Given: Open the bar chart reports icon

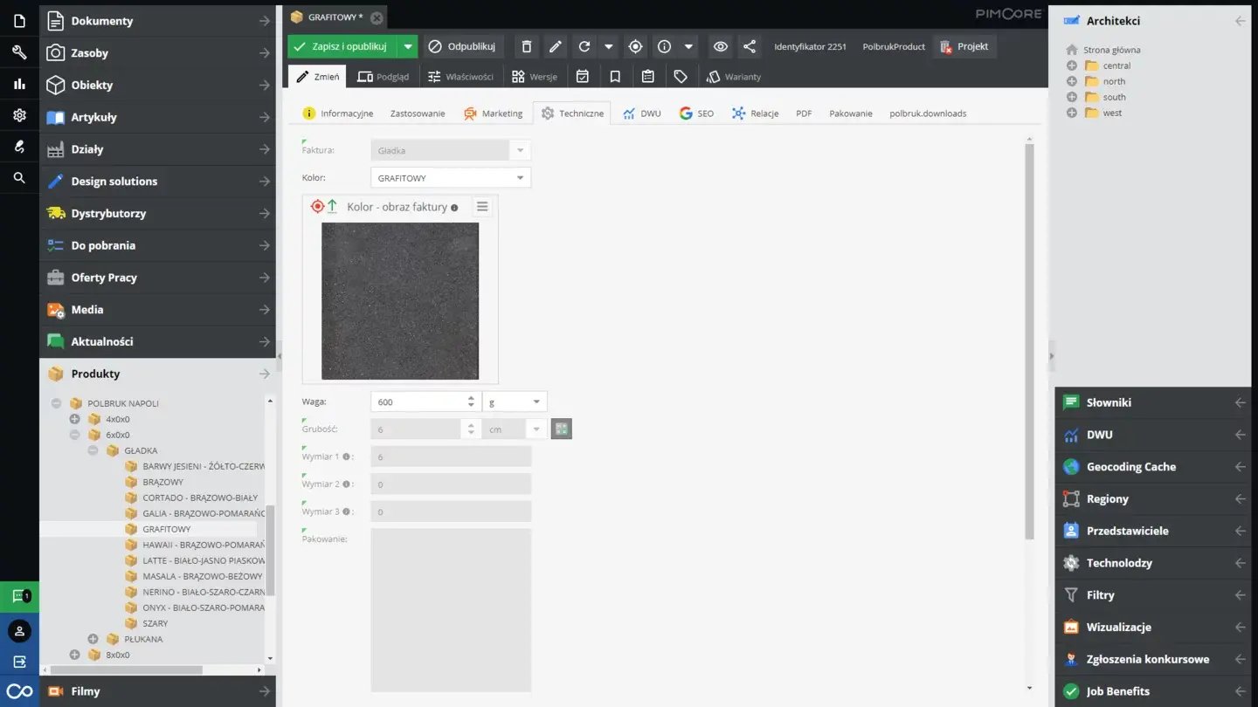Looking at the screenshot, I should tap(19, 84).
